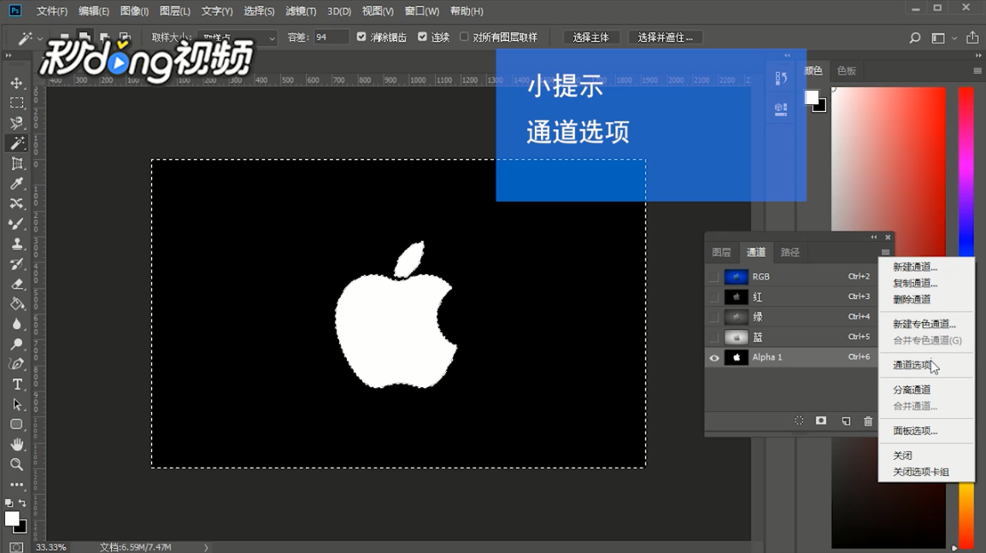Select the Pen tool

pyautogui.click(x=17, y=364)
